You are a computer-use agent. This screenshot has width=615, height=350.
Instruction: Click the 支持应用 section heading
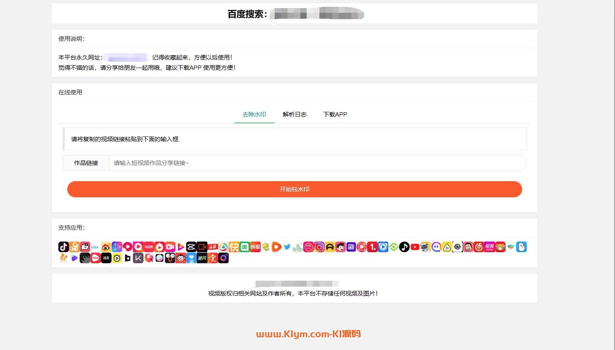pos(72,228)
